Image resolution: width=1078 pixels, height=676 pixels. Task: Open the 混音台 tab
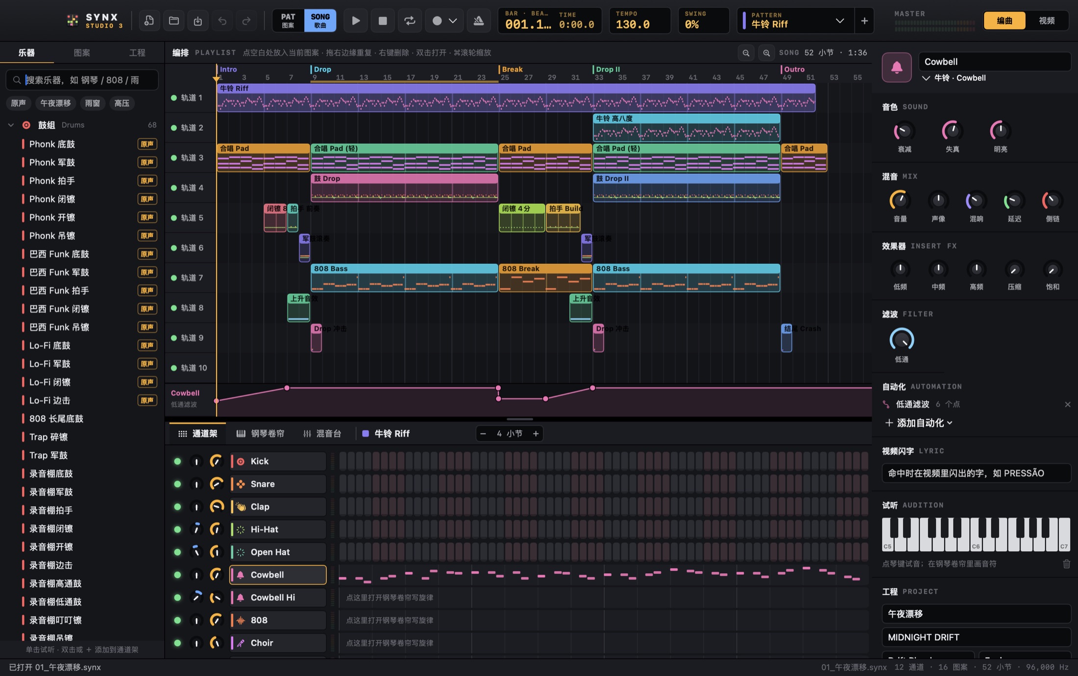pos(322,434)
